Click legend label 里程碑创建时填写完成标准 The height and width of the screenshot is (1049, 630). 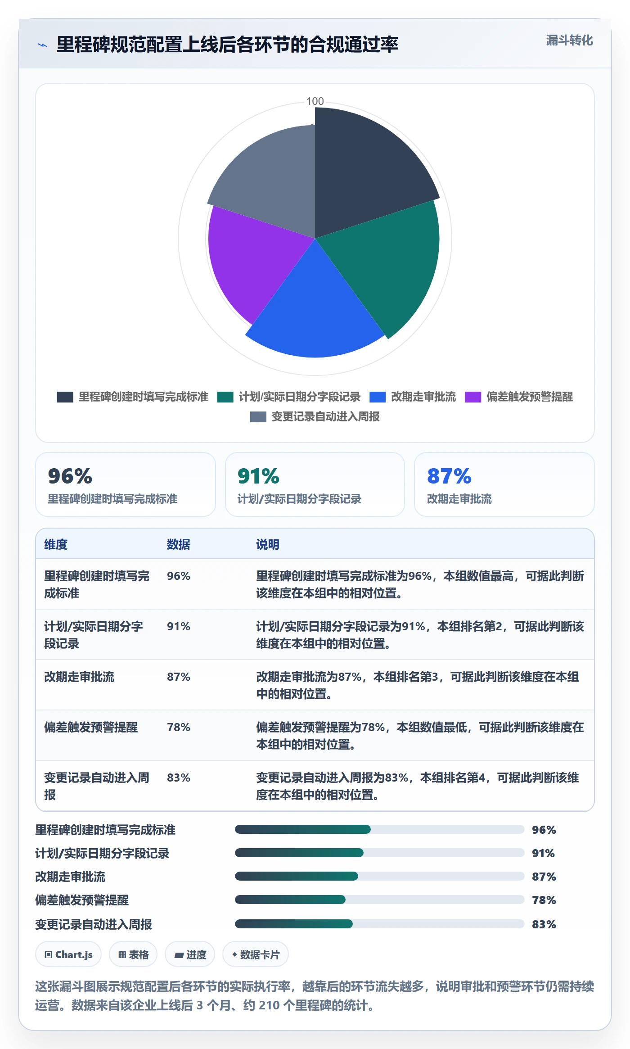[x=143, y=397]
